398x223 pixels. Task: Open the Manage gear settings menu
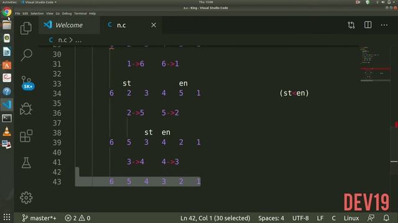(26, 198)
